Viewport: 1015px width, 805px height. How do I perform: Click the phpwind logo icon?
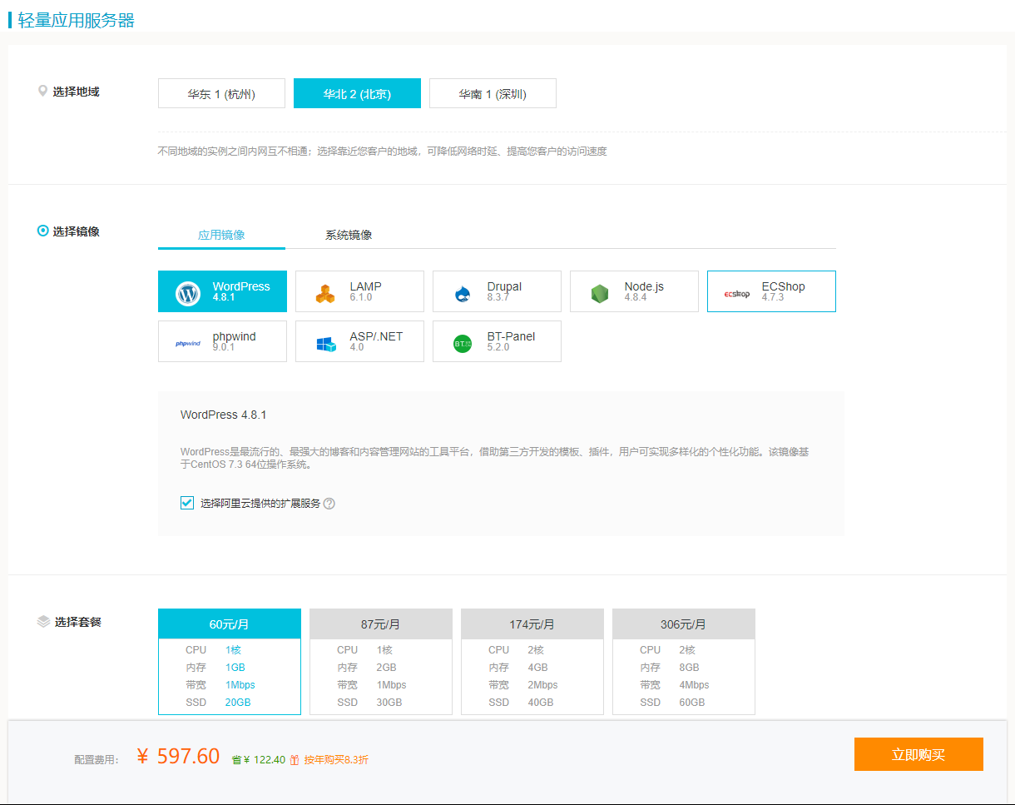click(x=188, y=343)
